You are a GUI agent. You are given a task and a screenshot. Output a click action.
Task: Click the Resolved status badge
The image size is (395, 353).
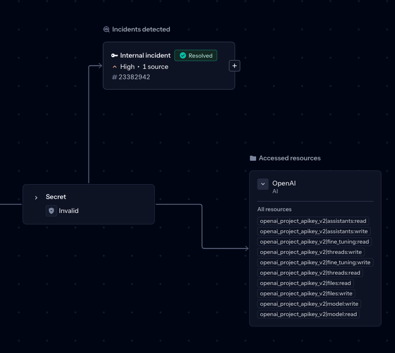tap(196, 55)
